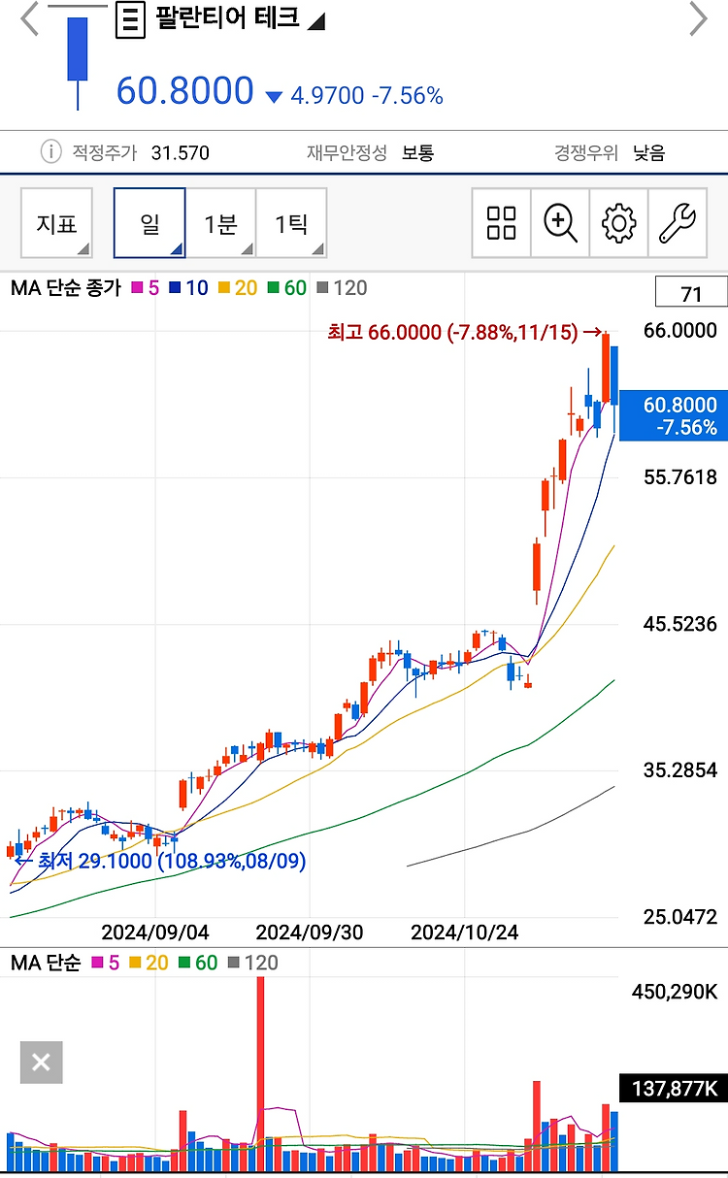Click the tallest red volume bar
The image size is (728, 1178).
pyautogui.click(x=260, y=1075)
